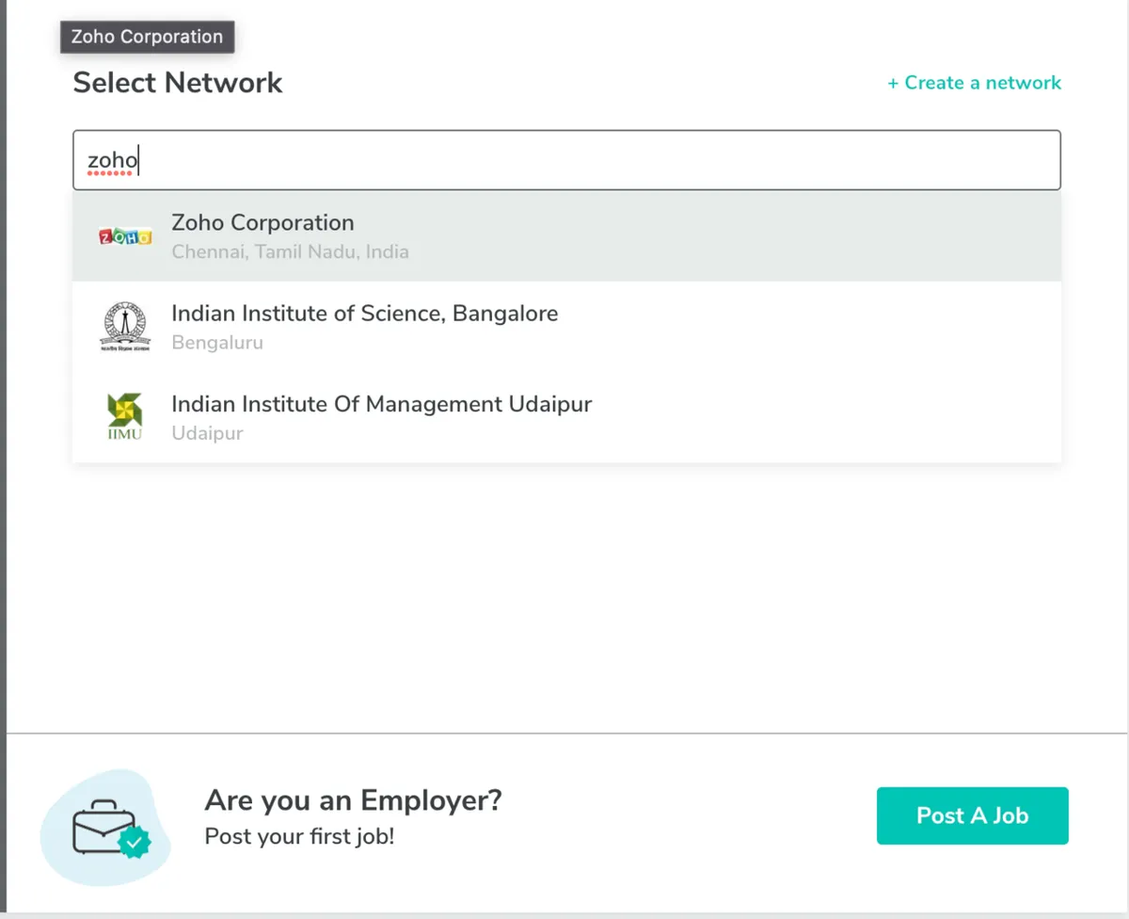Click the teal checkmark badge on briefcase

(x=135, y=843)
